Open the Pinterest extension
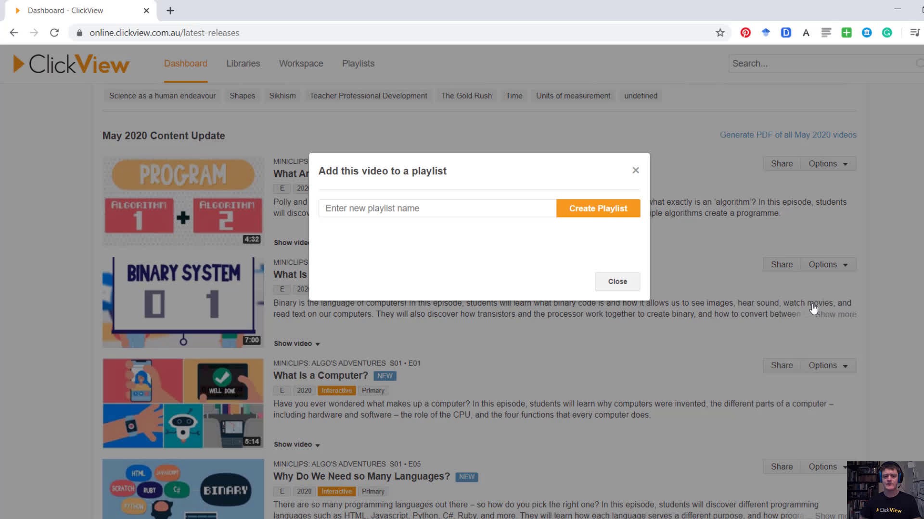This screenshot has height=519, width=924. tap(745, 33)
